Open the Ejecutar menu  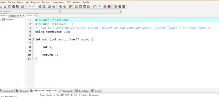point(46,2)
